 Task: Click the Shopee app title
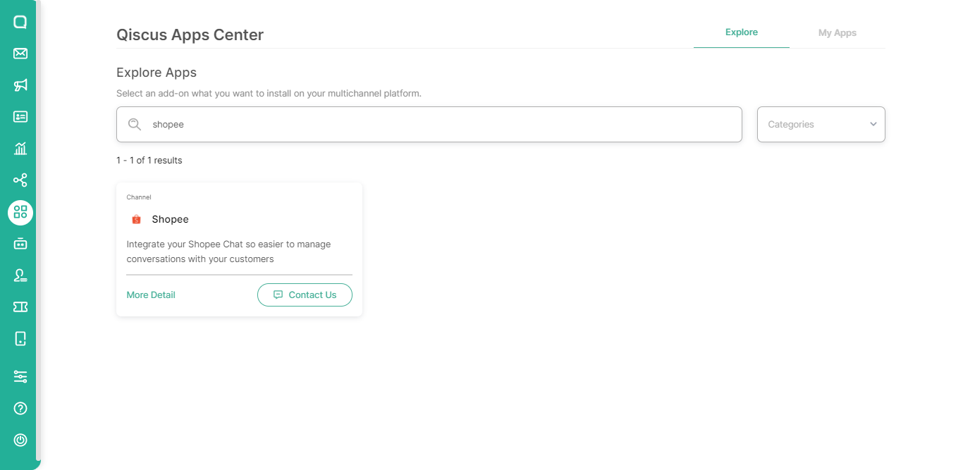click(171, 219)
